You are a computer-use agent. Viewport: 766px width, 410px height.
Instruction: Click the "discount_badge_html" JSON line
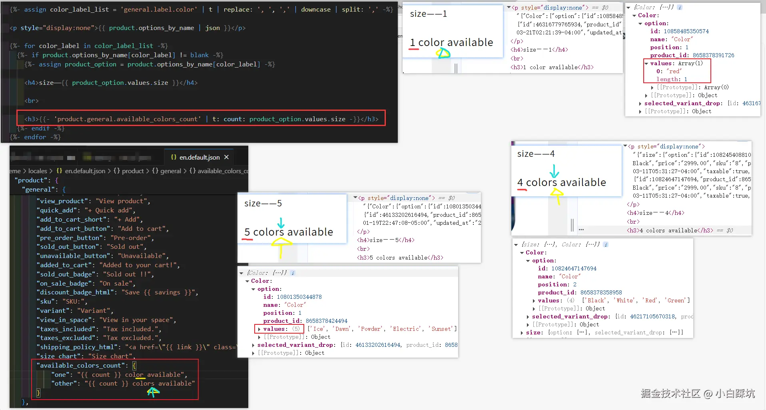(118, 292)
